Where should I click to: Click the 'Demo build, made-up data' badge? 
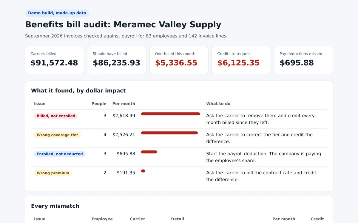tap(57, 13)
